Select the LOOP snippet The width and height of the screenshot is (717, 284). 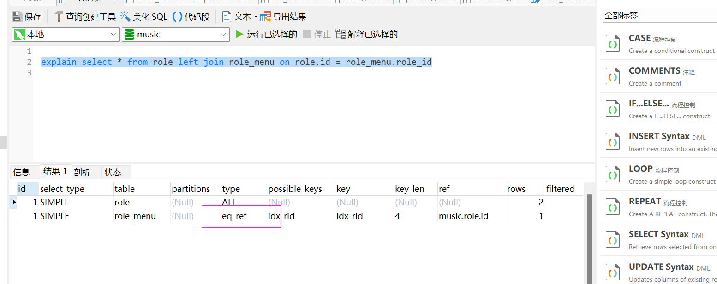click(x=658, y=174)
